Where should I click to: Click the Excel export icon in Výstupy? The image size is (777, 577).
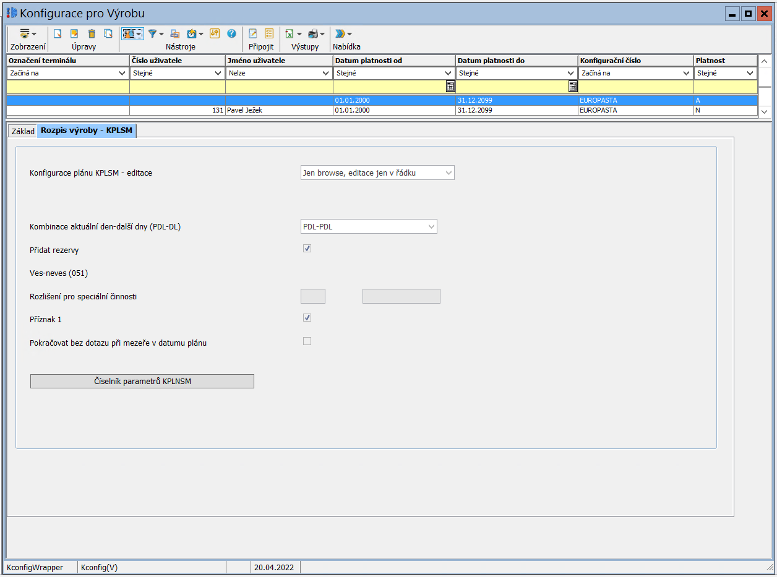tap(290, 34)
